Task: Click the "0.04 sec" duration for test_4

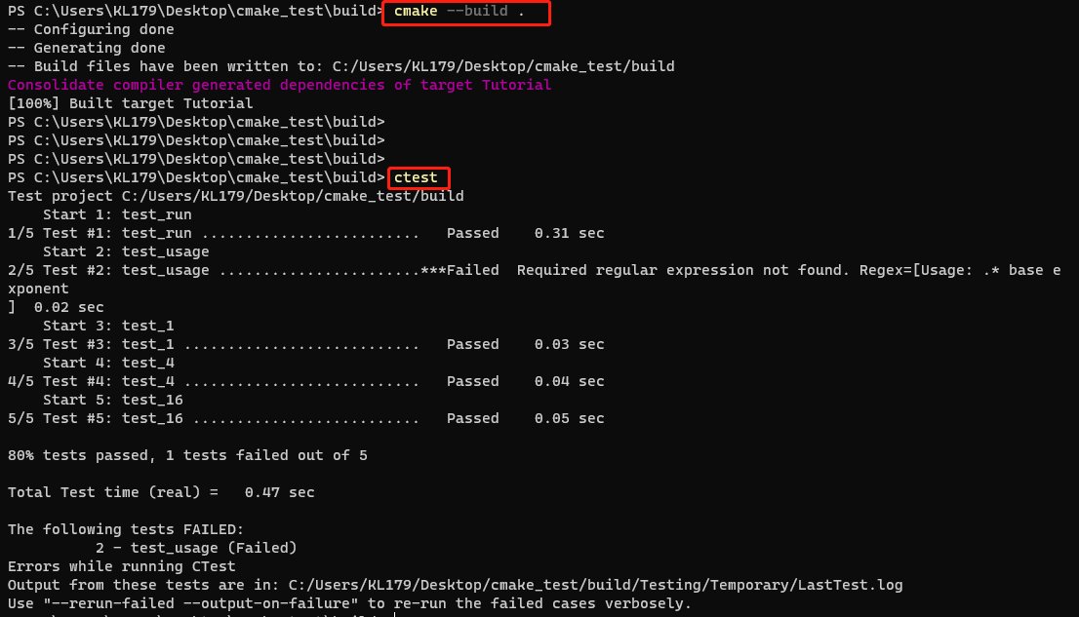Action: click(569, 382)
